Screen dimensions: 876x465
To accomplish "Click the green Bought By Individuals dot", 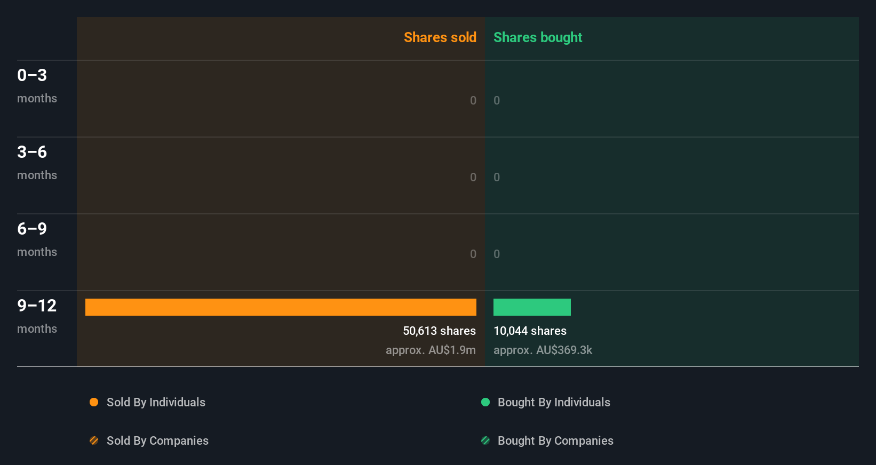I will [485, 402].
